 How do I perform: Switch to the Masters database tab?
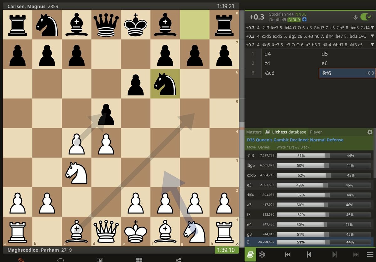pyautogui.click(x=254, y=132)
